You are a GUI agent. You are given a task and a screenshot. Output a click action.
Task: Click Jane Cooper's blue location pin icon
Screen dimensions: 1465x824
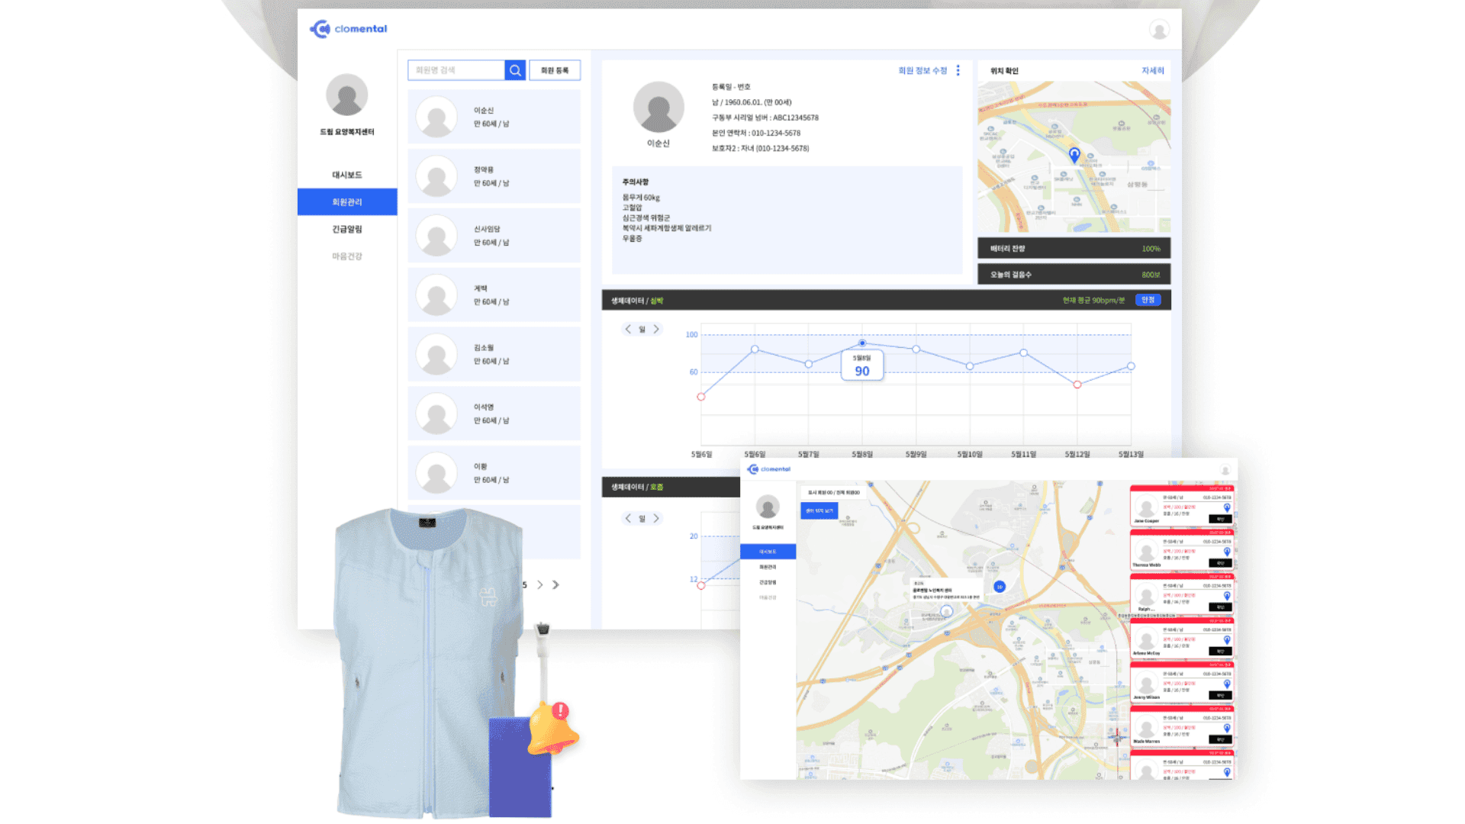pyautogui.click(x=1227, y=507)
